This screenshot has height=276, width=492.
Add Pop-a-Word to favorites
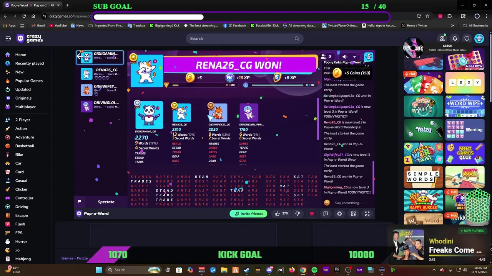[312, 214]
